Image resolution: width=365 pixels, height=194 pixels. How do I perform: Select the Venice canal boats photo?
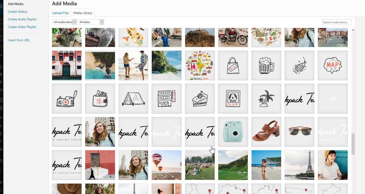point(333,37)
